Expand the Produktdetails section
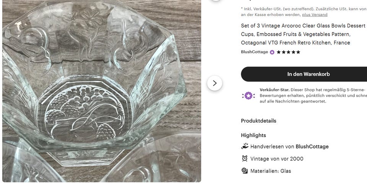 pos(259,121)
